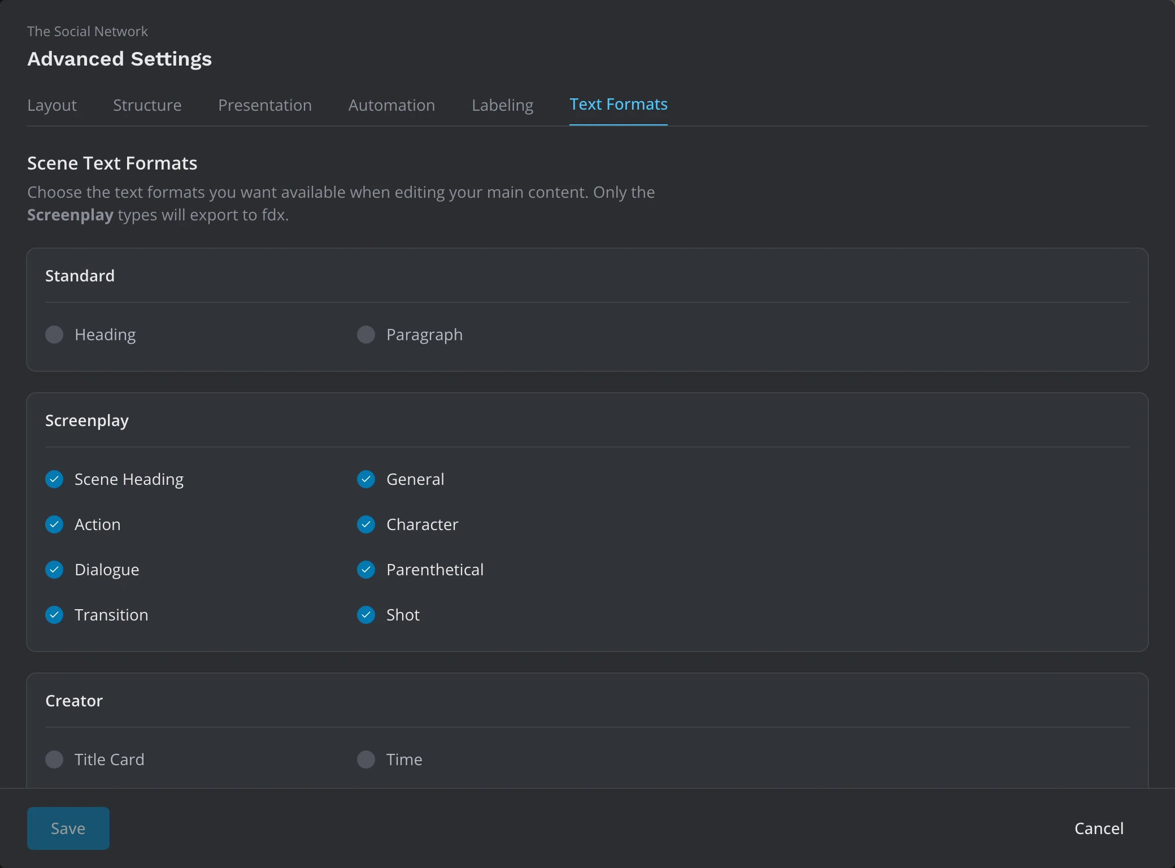This screenshot has width=1175, height=868.
Task: Enable the Heading format checkbox
Action: (x=54, y=335)
